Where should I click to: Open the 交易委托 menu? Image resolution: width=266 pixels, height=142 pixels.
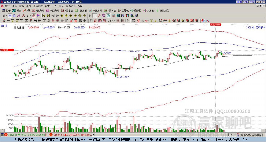point(71,6)
